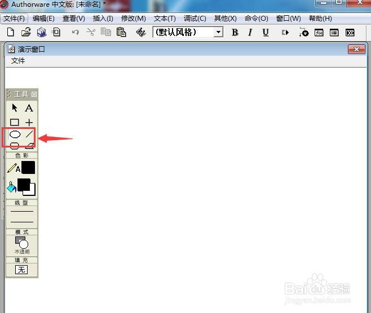The width and height of the screenshot is (371, 313).
Task: Click the white background fill swatch
Action: (x=33, y=190)
